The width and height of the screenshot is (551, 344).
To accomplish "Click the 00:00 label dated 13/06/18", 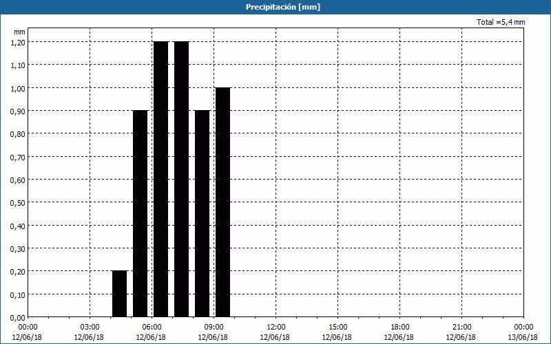I will (523, 332).
